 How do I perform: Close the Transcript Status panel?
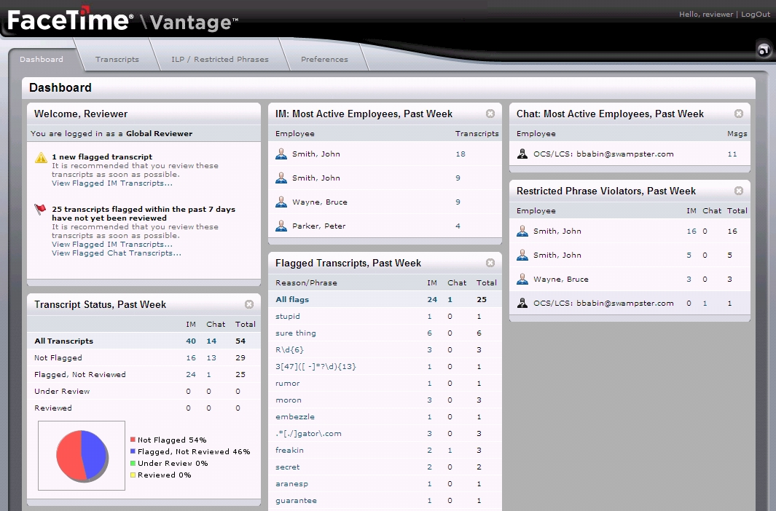tap(249, 304)
